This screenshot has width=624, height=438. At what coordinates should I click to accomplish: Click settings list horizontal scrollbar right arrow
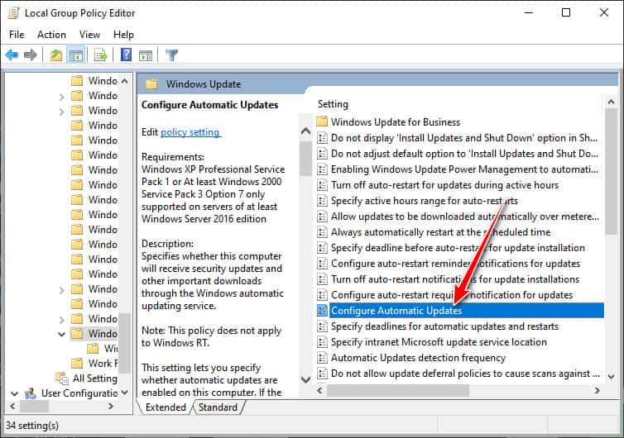(597, 390)
